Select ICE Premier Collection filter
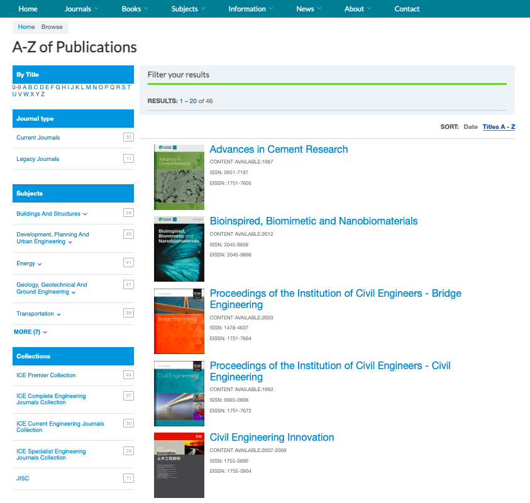 (46, 375)
